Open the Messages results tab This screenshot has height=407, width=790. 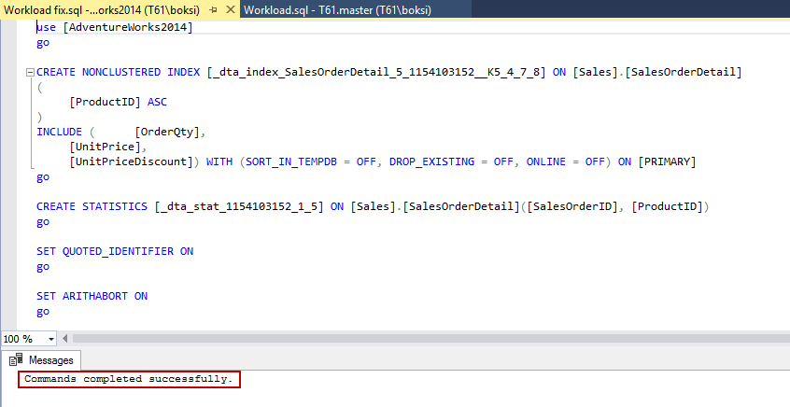point(41,360)
